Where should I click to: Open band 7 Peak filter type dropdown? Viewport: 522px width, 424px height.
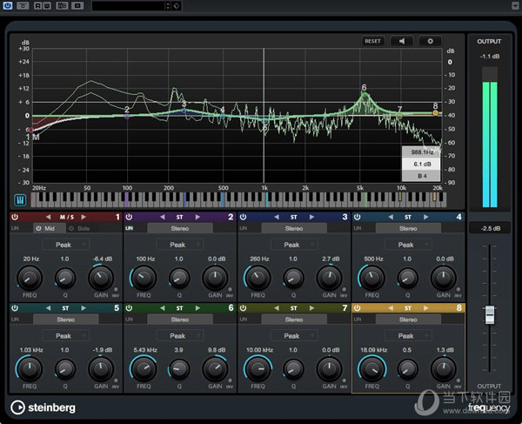[294, 336]
